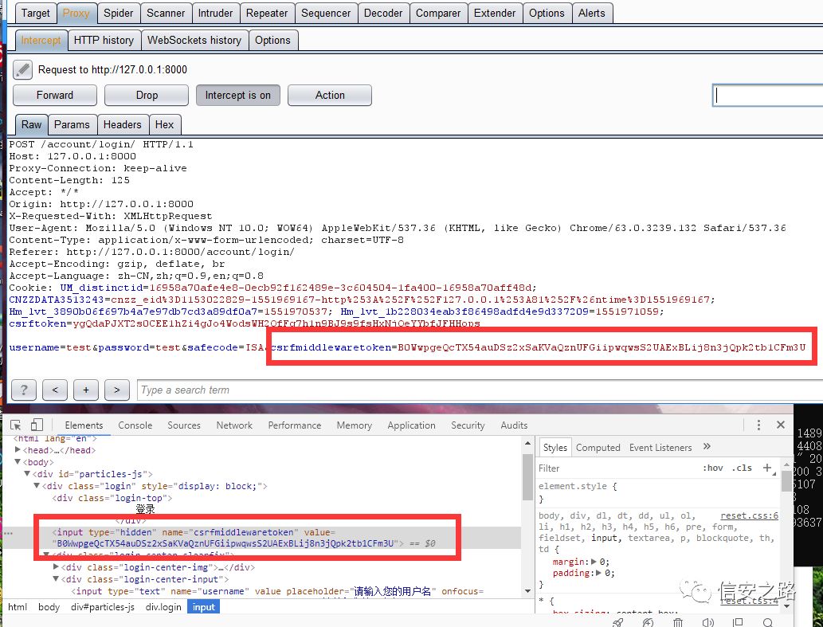Expand the margin property triangle
The width and height of the screenshot is (823, 627).
point(594,562)
